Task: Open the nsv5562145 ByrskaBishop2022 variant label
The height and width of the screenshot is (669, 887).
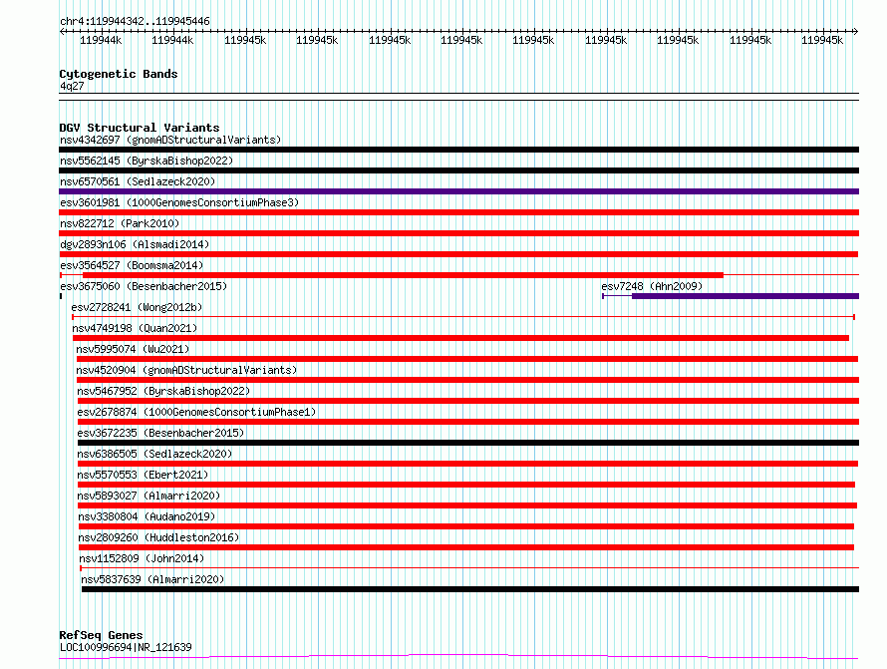Action: (x=147, y=161)
